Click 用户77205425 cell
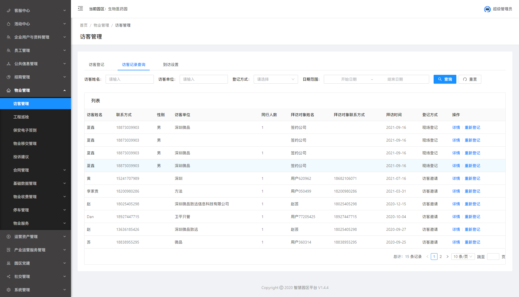The height and width of the screenshot is (297, 519). (x=303, y=217)
